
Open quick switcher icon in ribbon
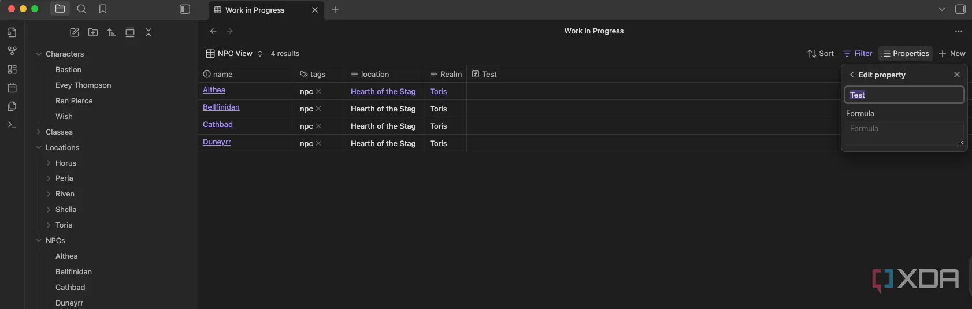pyautogui.click(x=12, y=32)
